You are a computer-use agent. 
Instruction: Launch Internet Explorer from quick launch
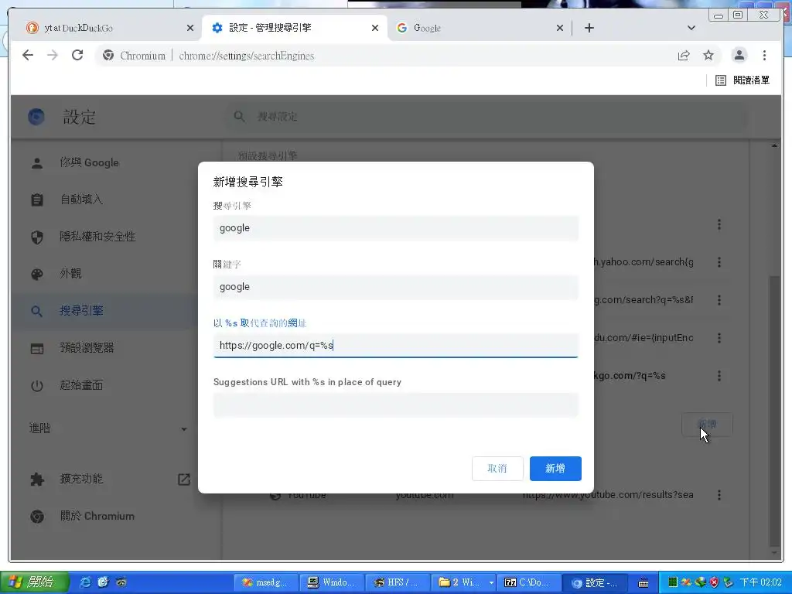[86, 582]
